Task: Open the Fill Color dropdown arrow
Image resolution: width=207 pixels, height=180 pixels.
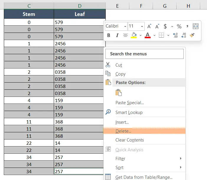Action: pyautogui.click(x=141, y=35)
